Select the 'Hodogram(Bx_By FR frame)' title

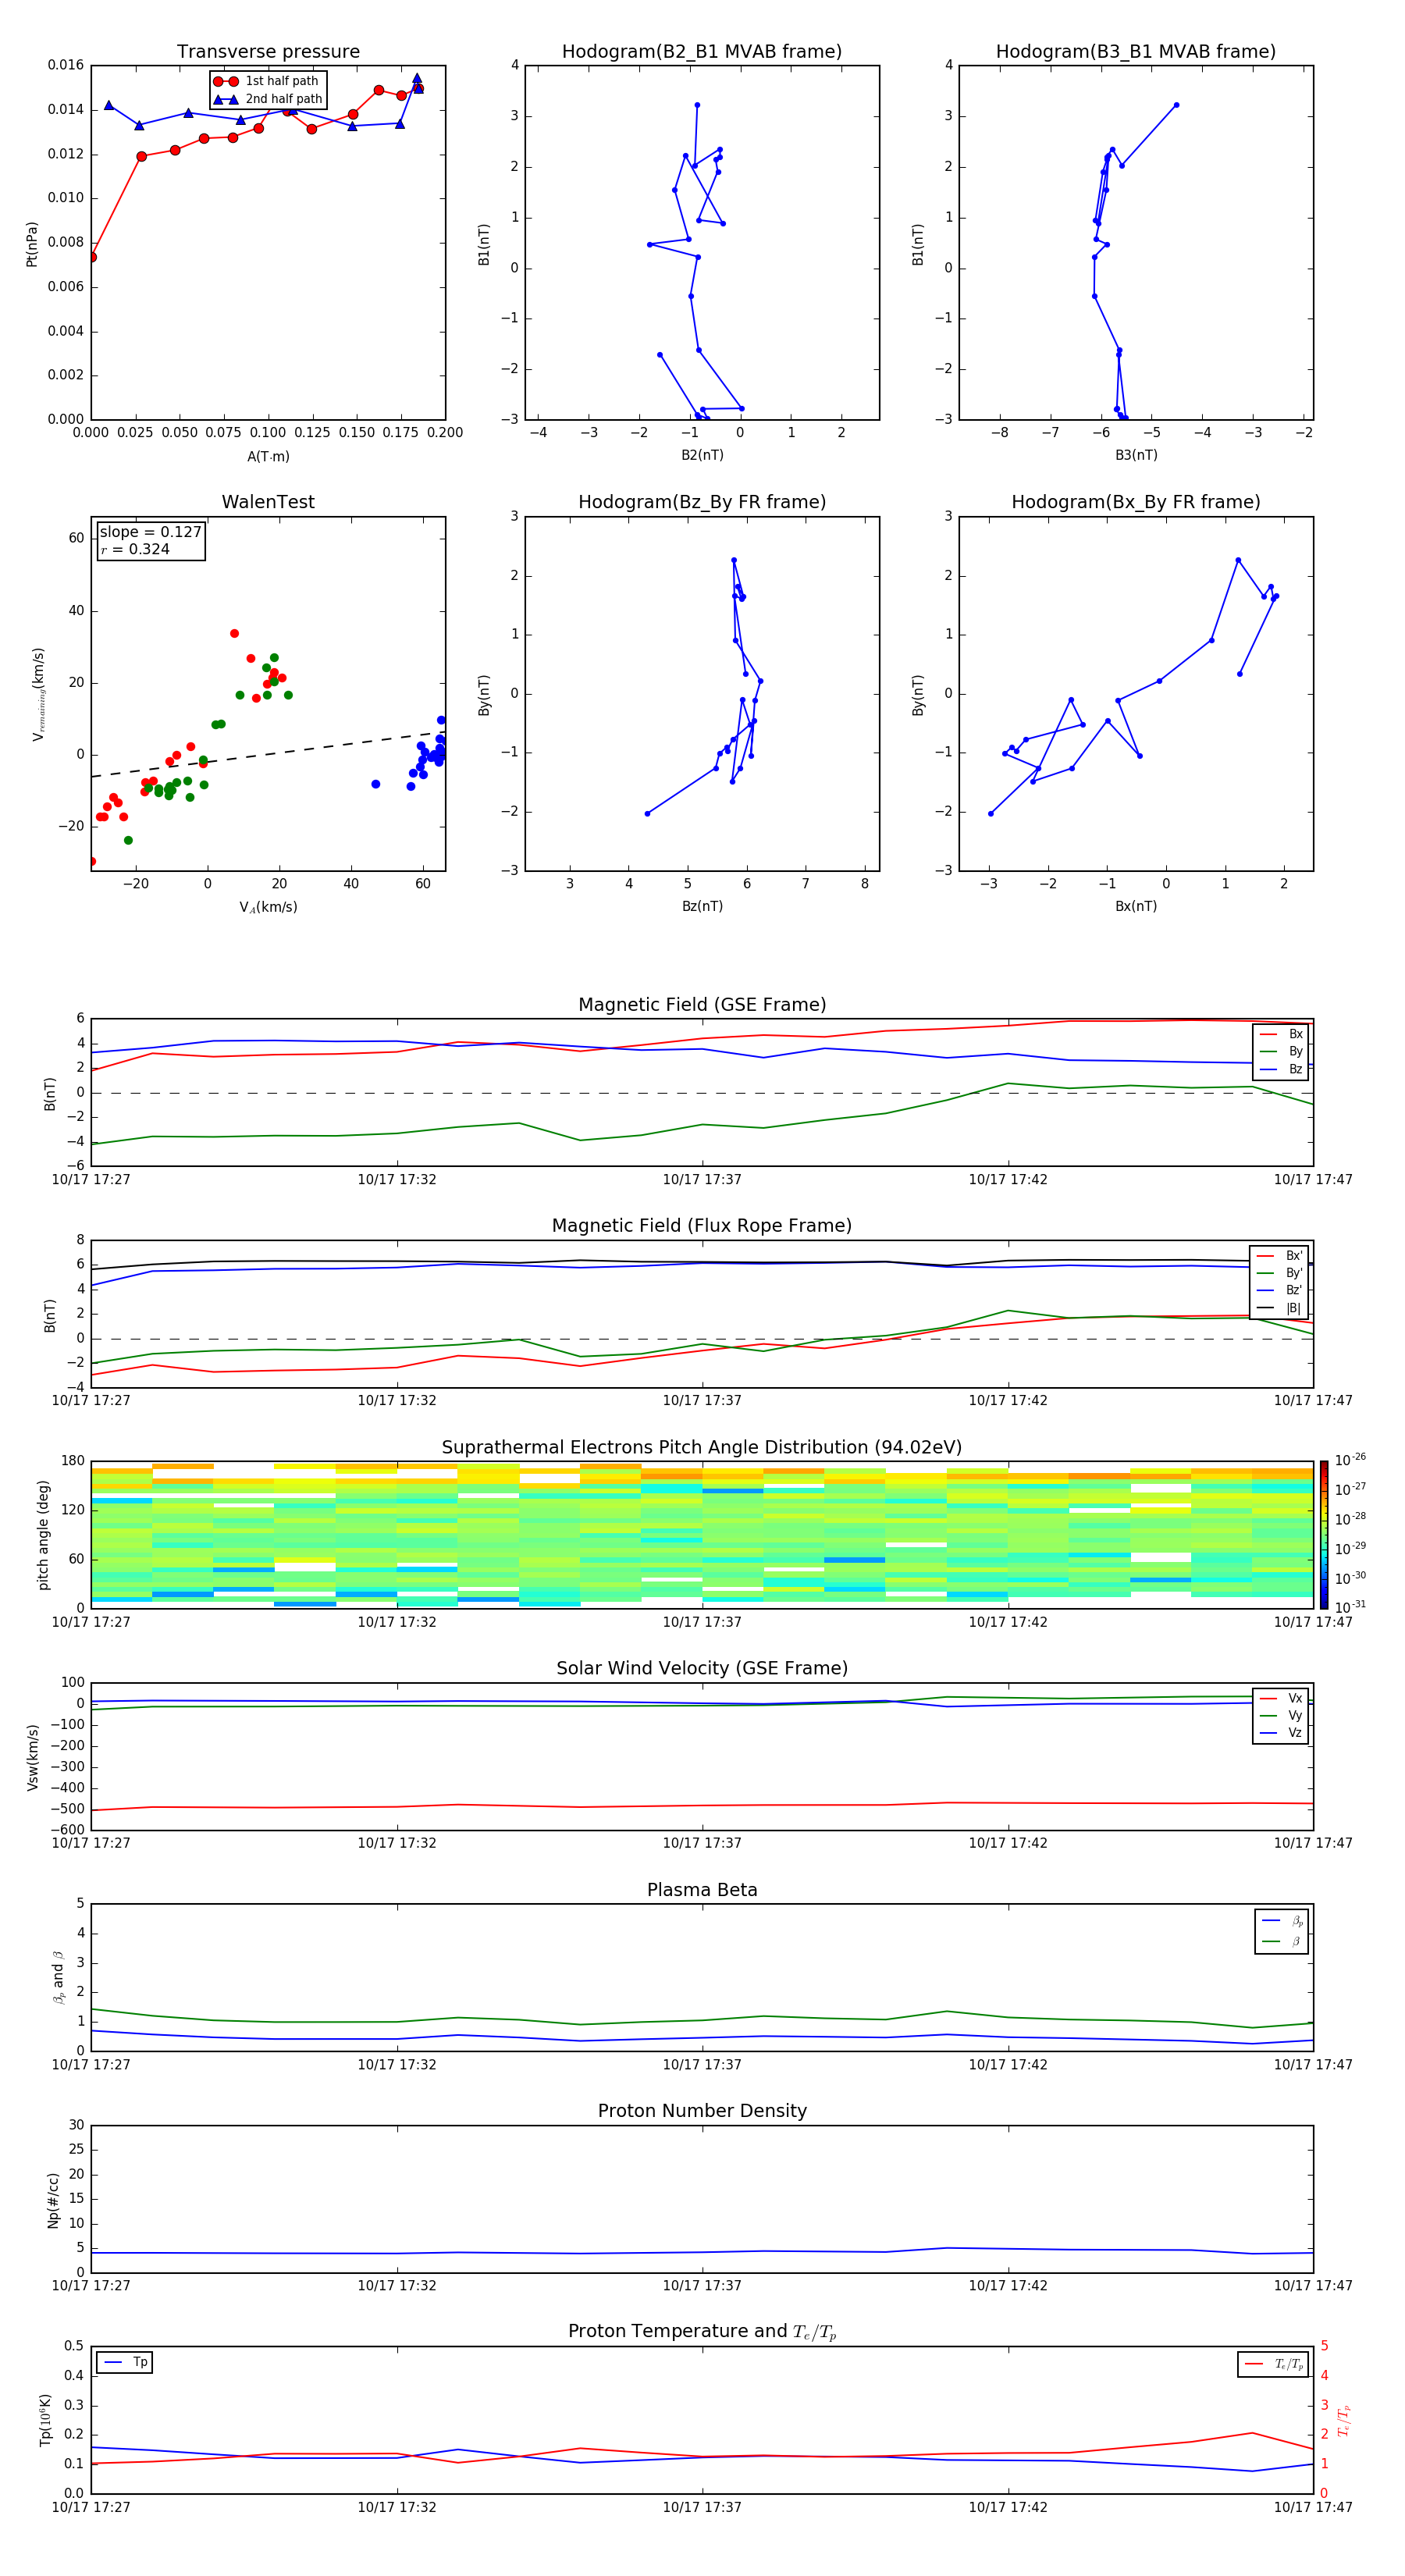[1136, 502]
